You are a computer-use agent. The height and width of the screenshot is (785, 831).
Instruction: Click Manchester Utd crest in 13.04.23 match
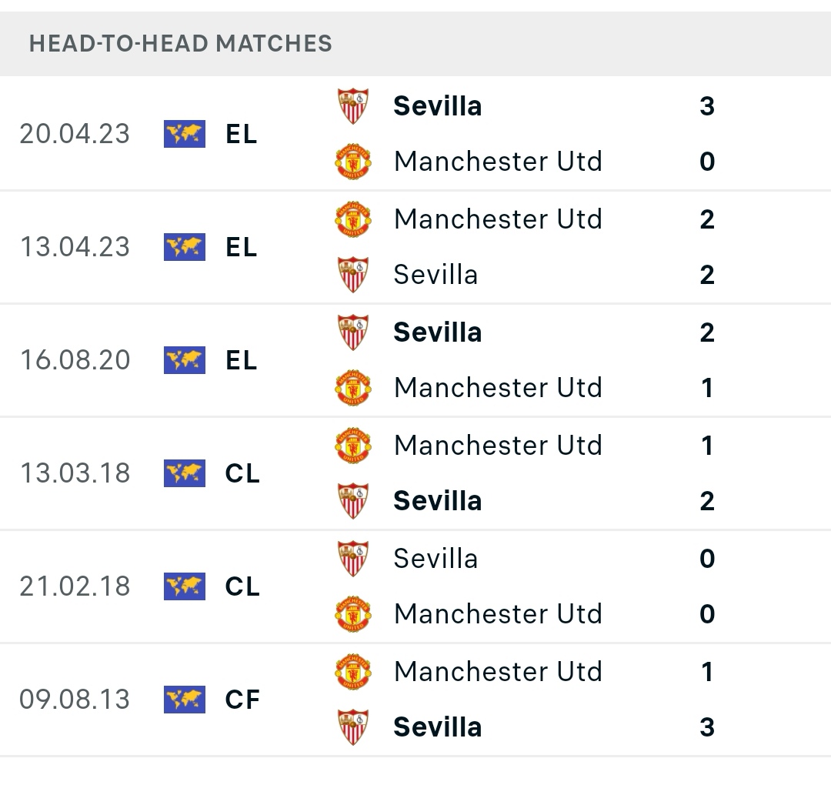(353, 219)
